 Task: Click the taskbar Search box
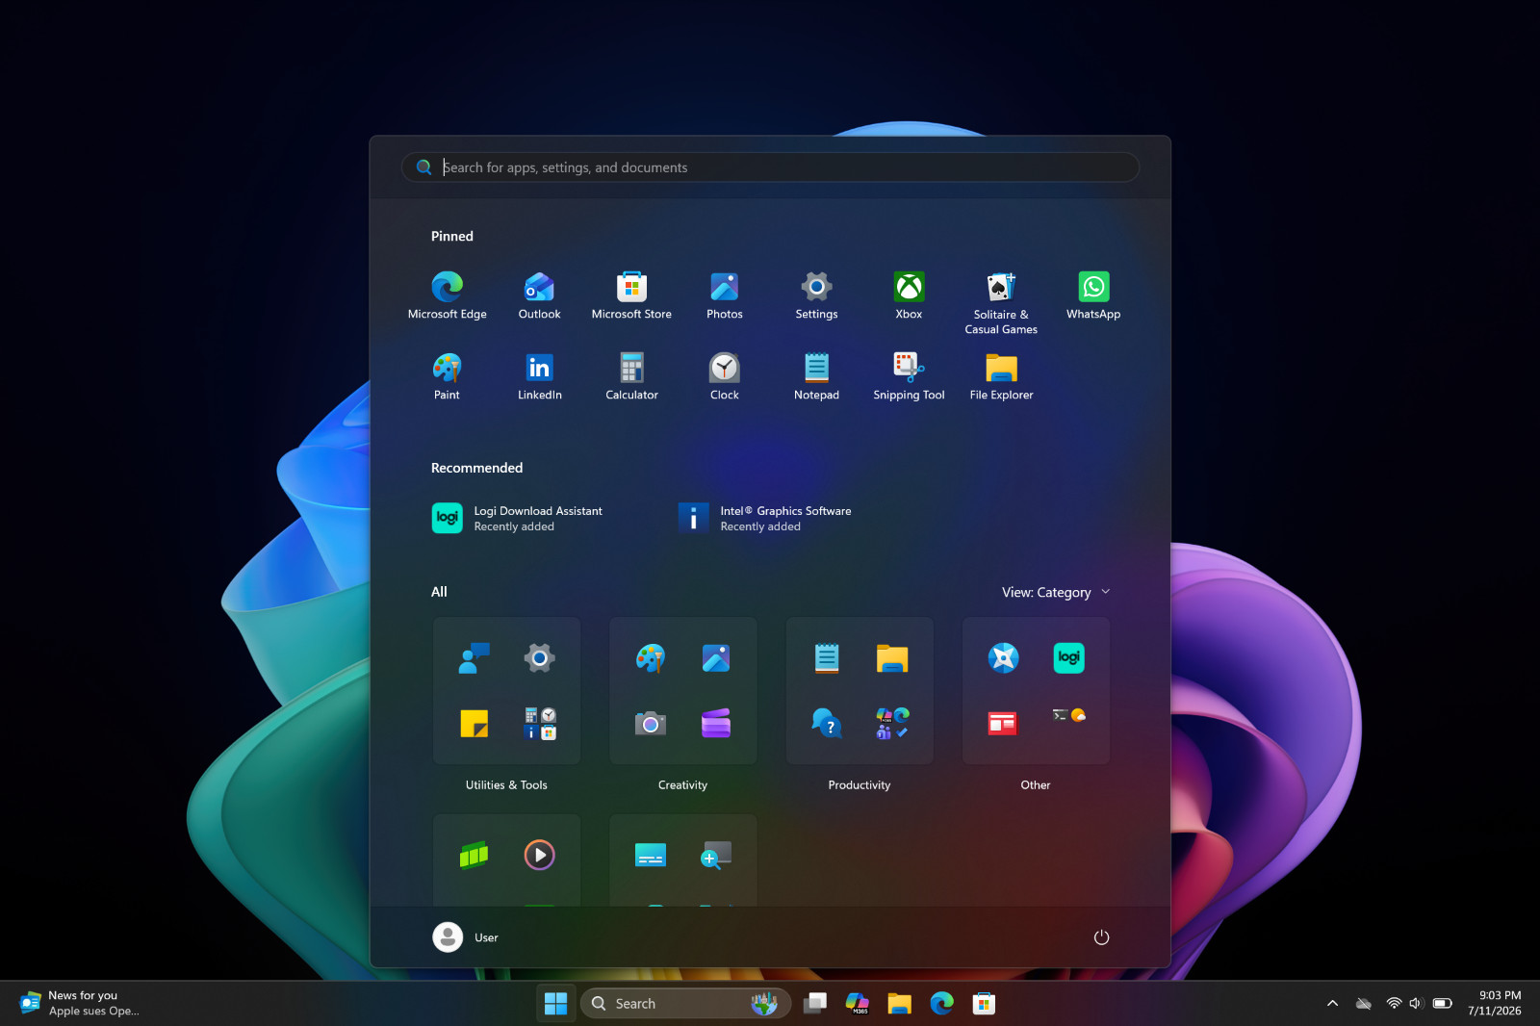point(685,1003)
